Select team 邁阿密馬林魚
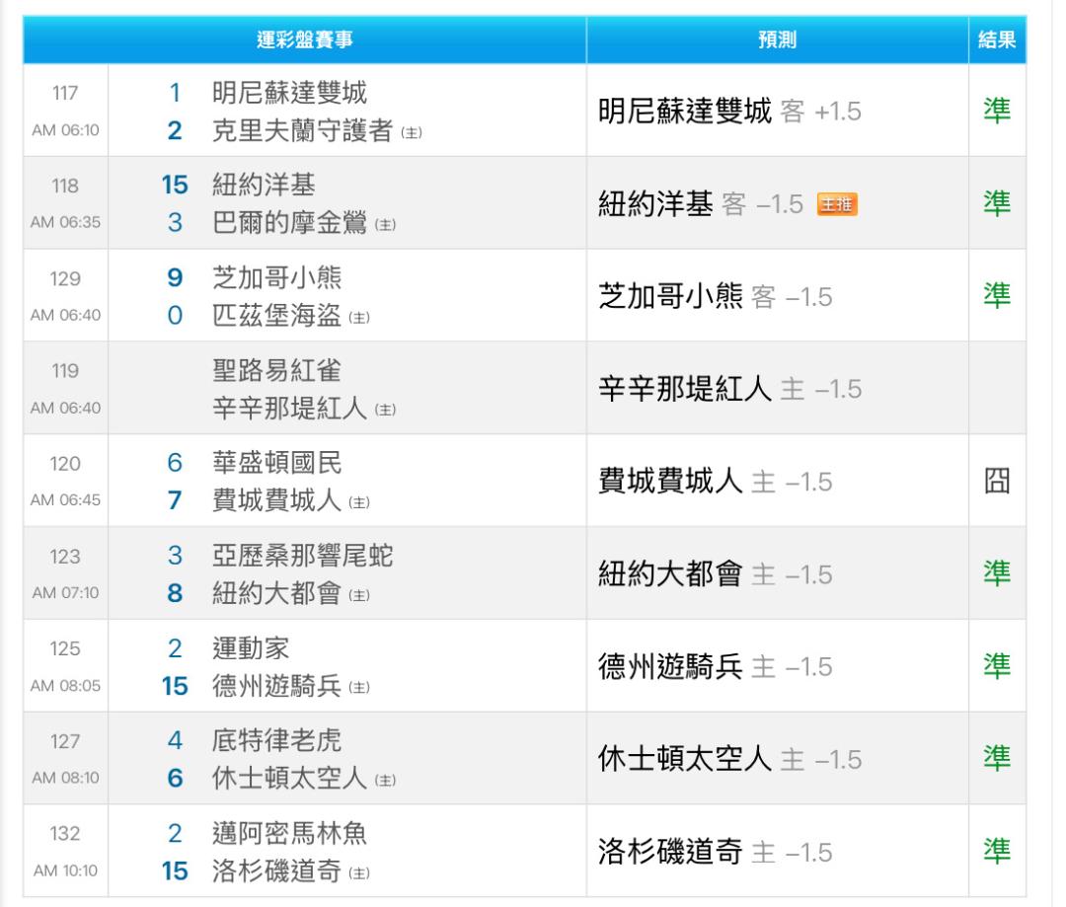This screenshot has height=907, width=1066. coord(289,834)
